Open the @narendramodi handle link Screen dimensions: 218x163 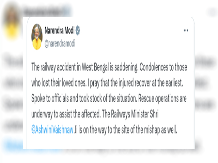coord(60,43)
